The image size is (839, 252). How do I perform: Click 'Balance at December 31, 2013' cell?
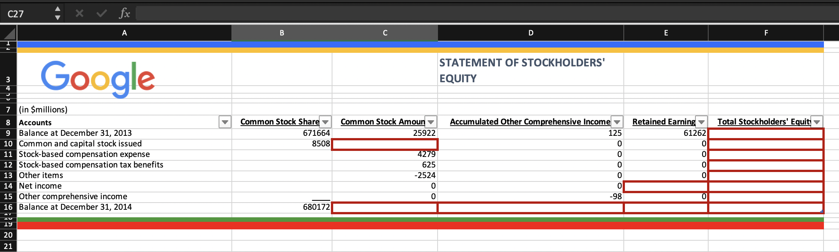(x=124, y=133)
